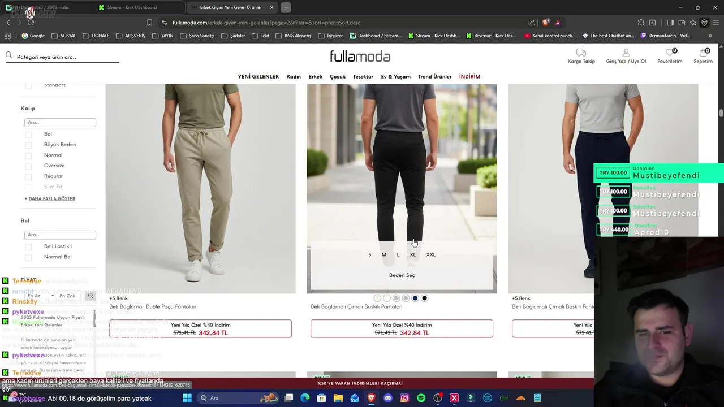Click the Brave Shields lion icon
Screen dimensions: 724x407
point(545,23)
